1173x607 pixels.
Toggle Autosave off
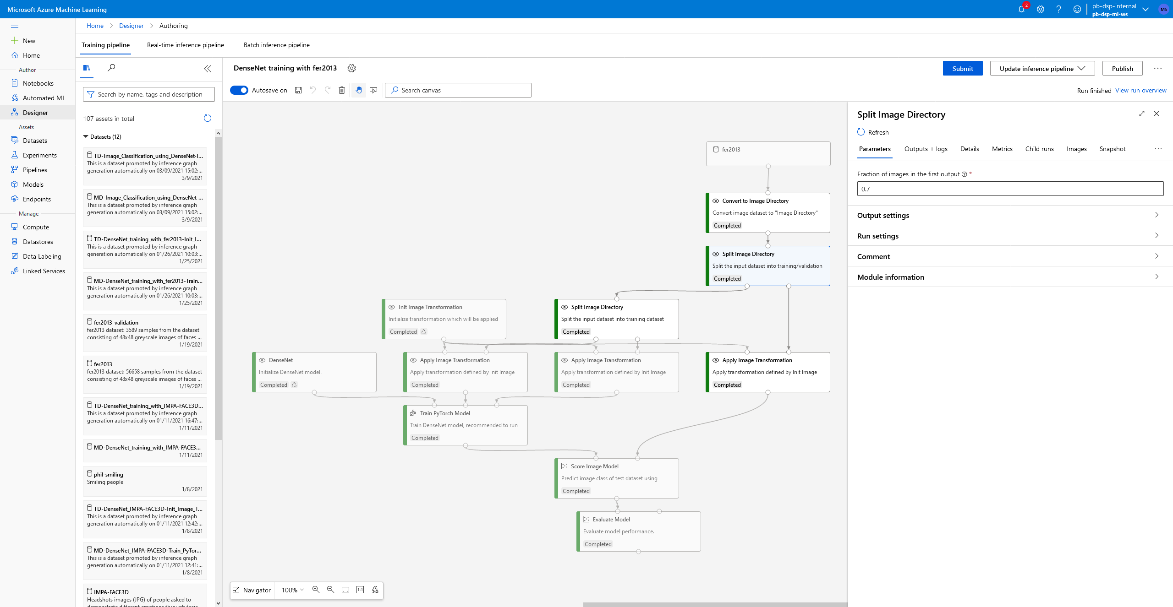239,90
